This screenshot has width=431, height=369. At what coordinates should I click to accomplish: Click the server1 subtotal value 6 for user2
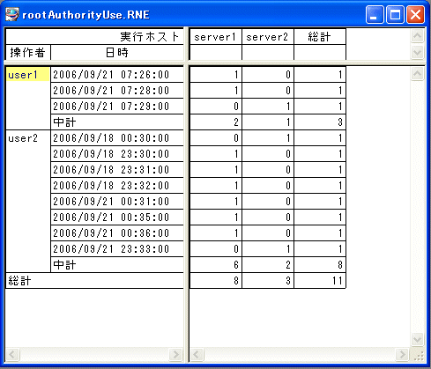pyautogui.click(x=216, y=265)
